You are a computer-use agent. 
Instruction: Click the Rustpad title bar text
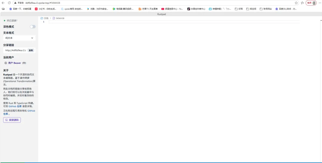coord(161,14)
